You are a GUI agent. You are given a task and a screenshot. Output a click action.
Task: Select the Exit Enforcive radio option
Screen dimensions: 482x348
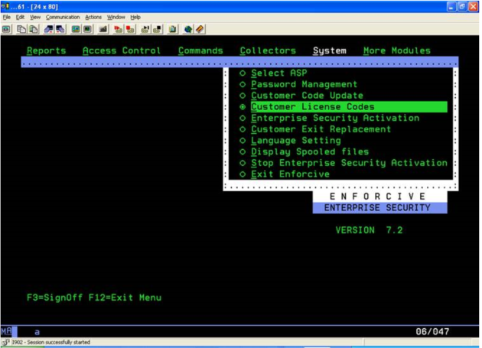tap(243, 174)
